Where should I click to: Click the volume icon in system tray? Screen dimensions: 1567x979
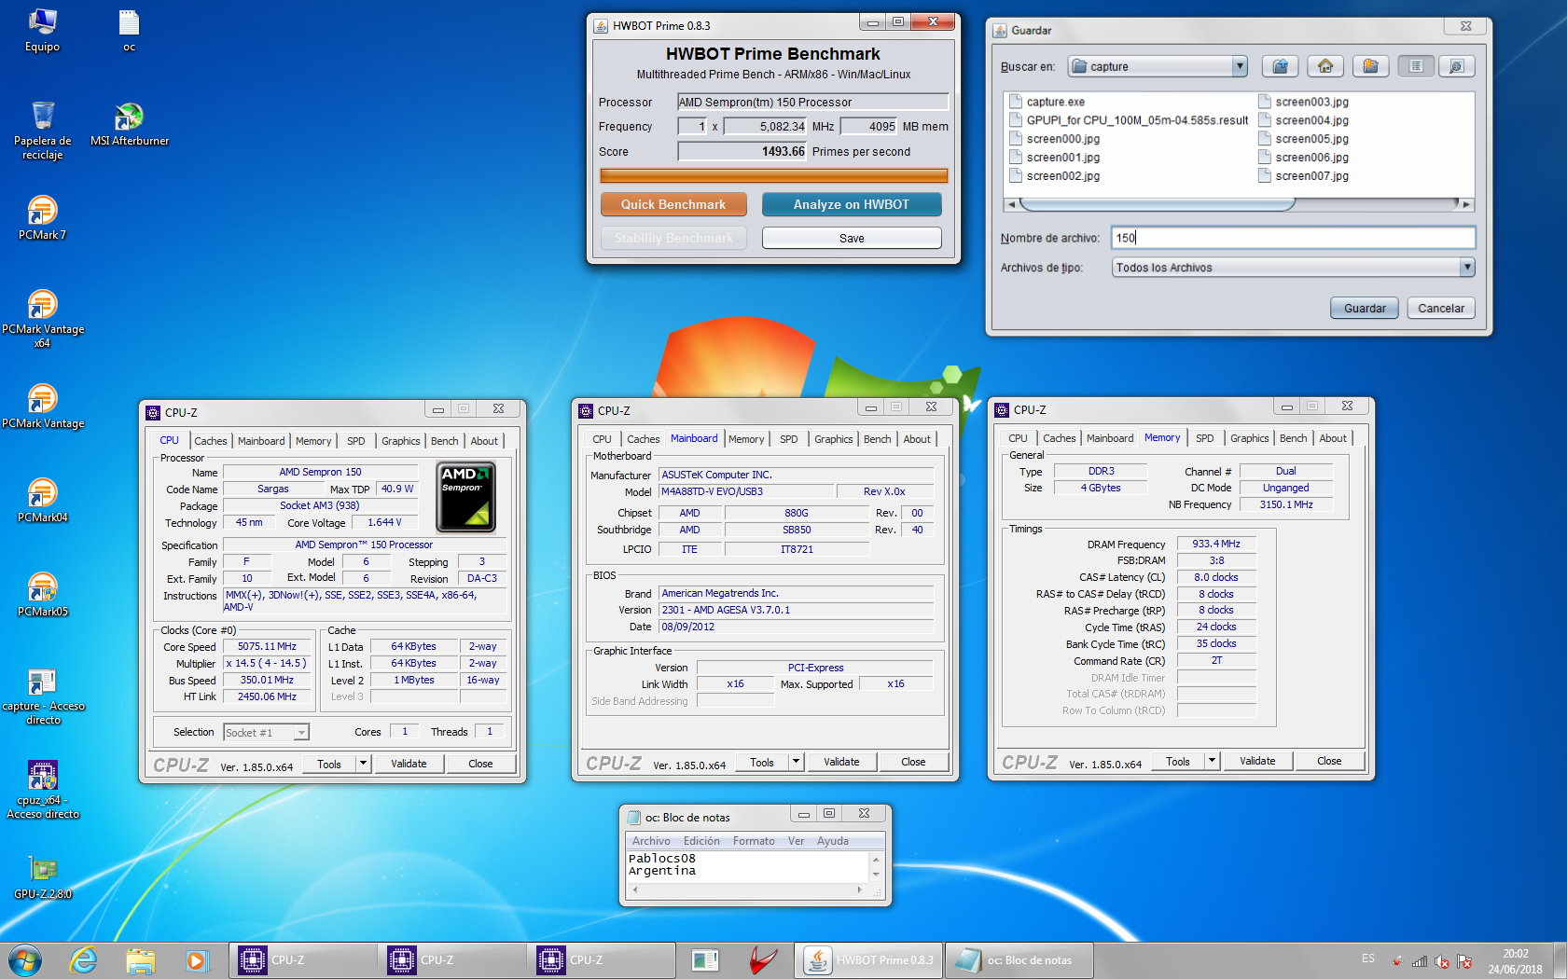(1442, 961)
